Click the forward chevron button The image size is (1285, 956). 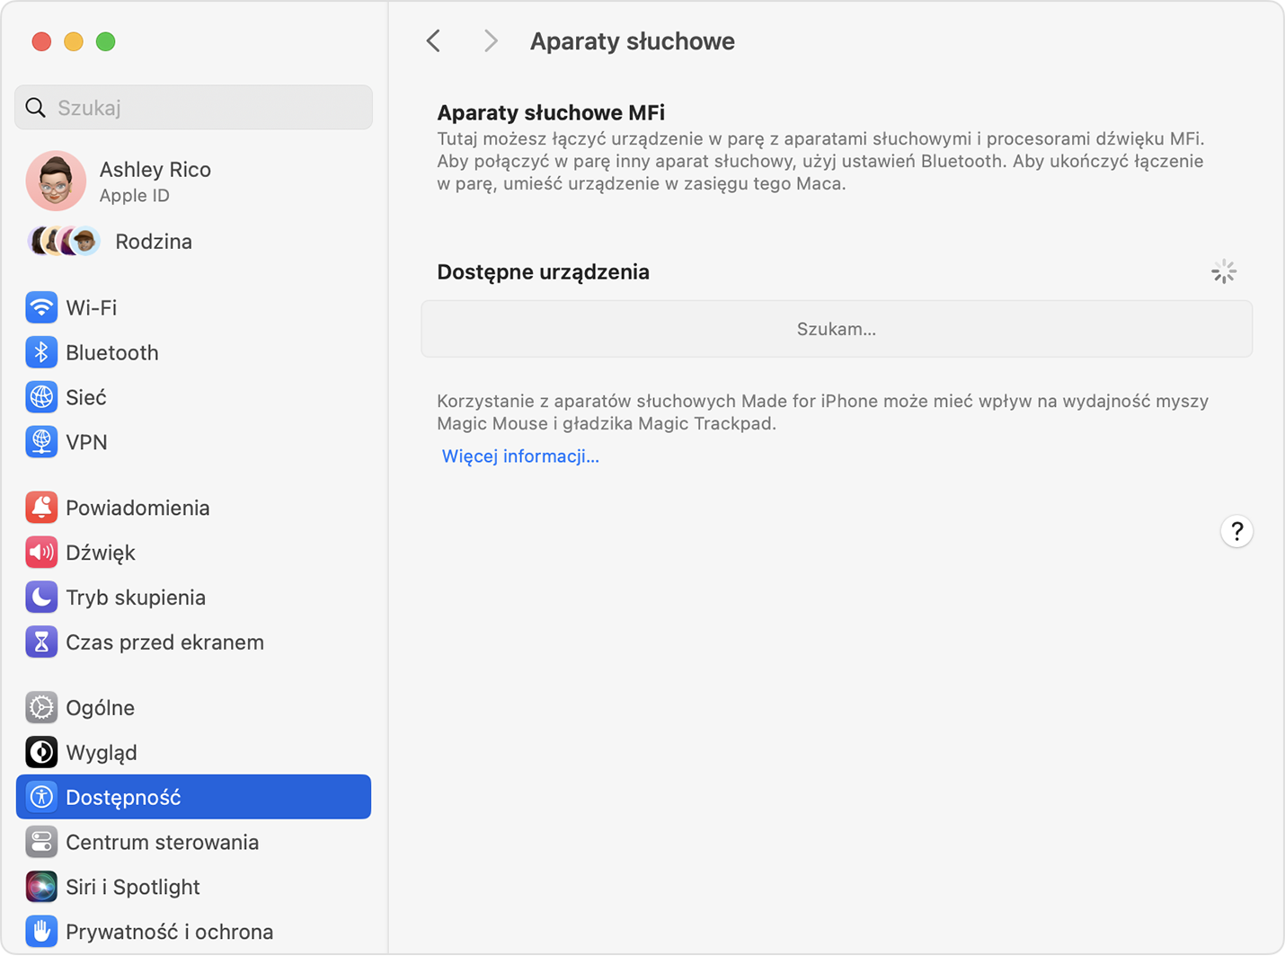pyautogui.click(x=490, y=41)
